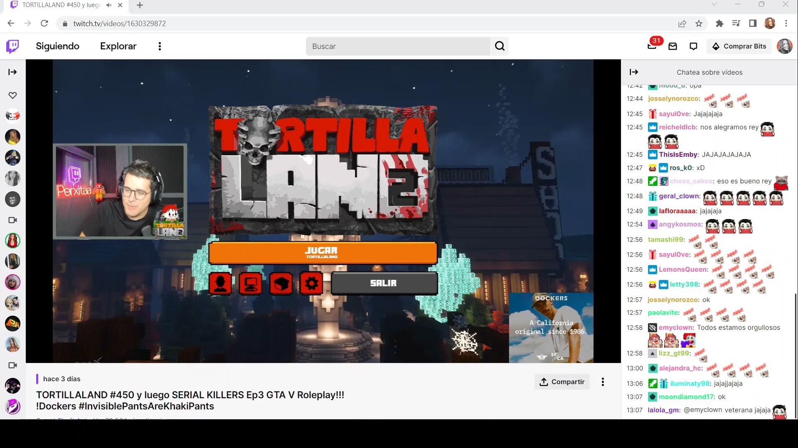Go to the Siguiendo tab
798x448 pixels.
pos(57,46)
